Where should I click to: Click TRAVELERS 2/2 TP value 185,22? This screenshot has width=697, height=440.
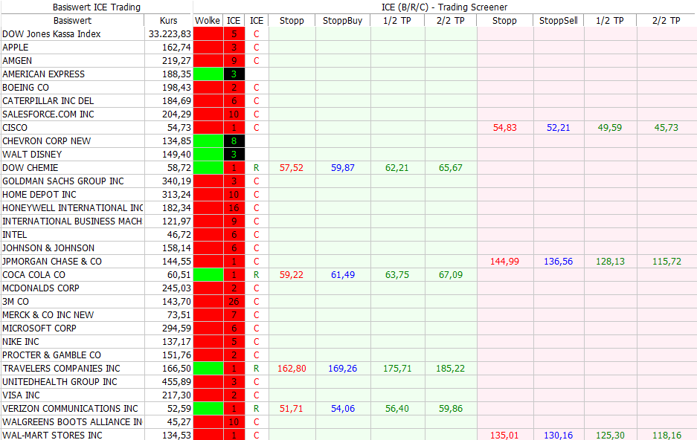point(451,368)
